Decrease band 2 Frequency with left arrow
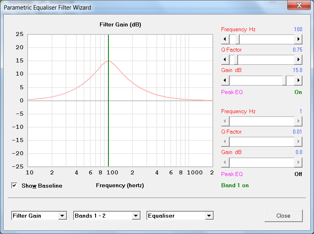This screenshot has height=234, width=314. point(225,121)
